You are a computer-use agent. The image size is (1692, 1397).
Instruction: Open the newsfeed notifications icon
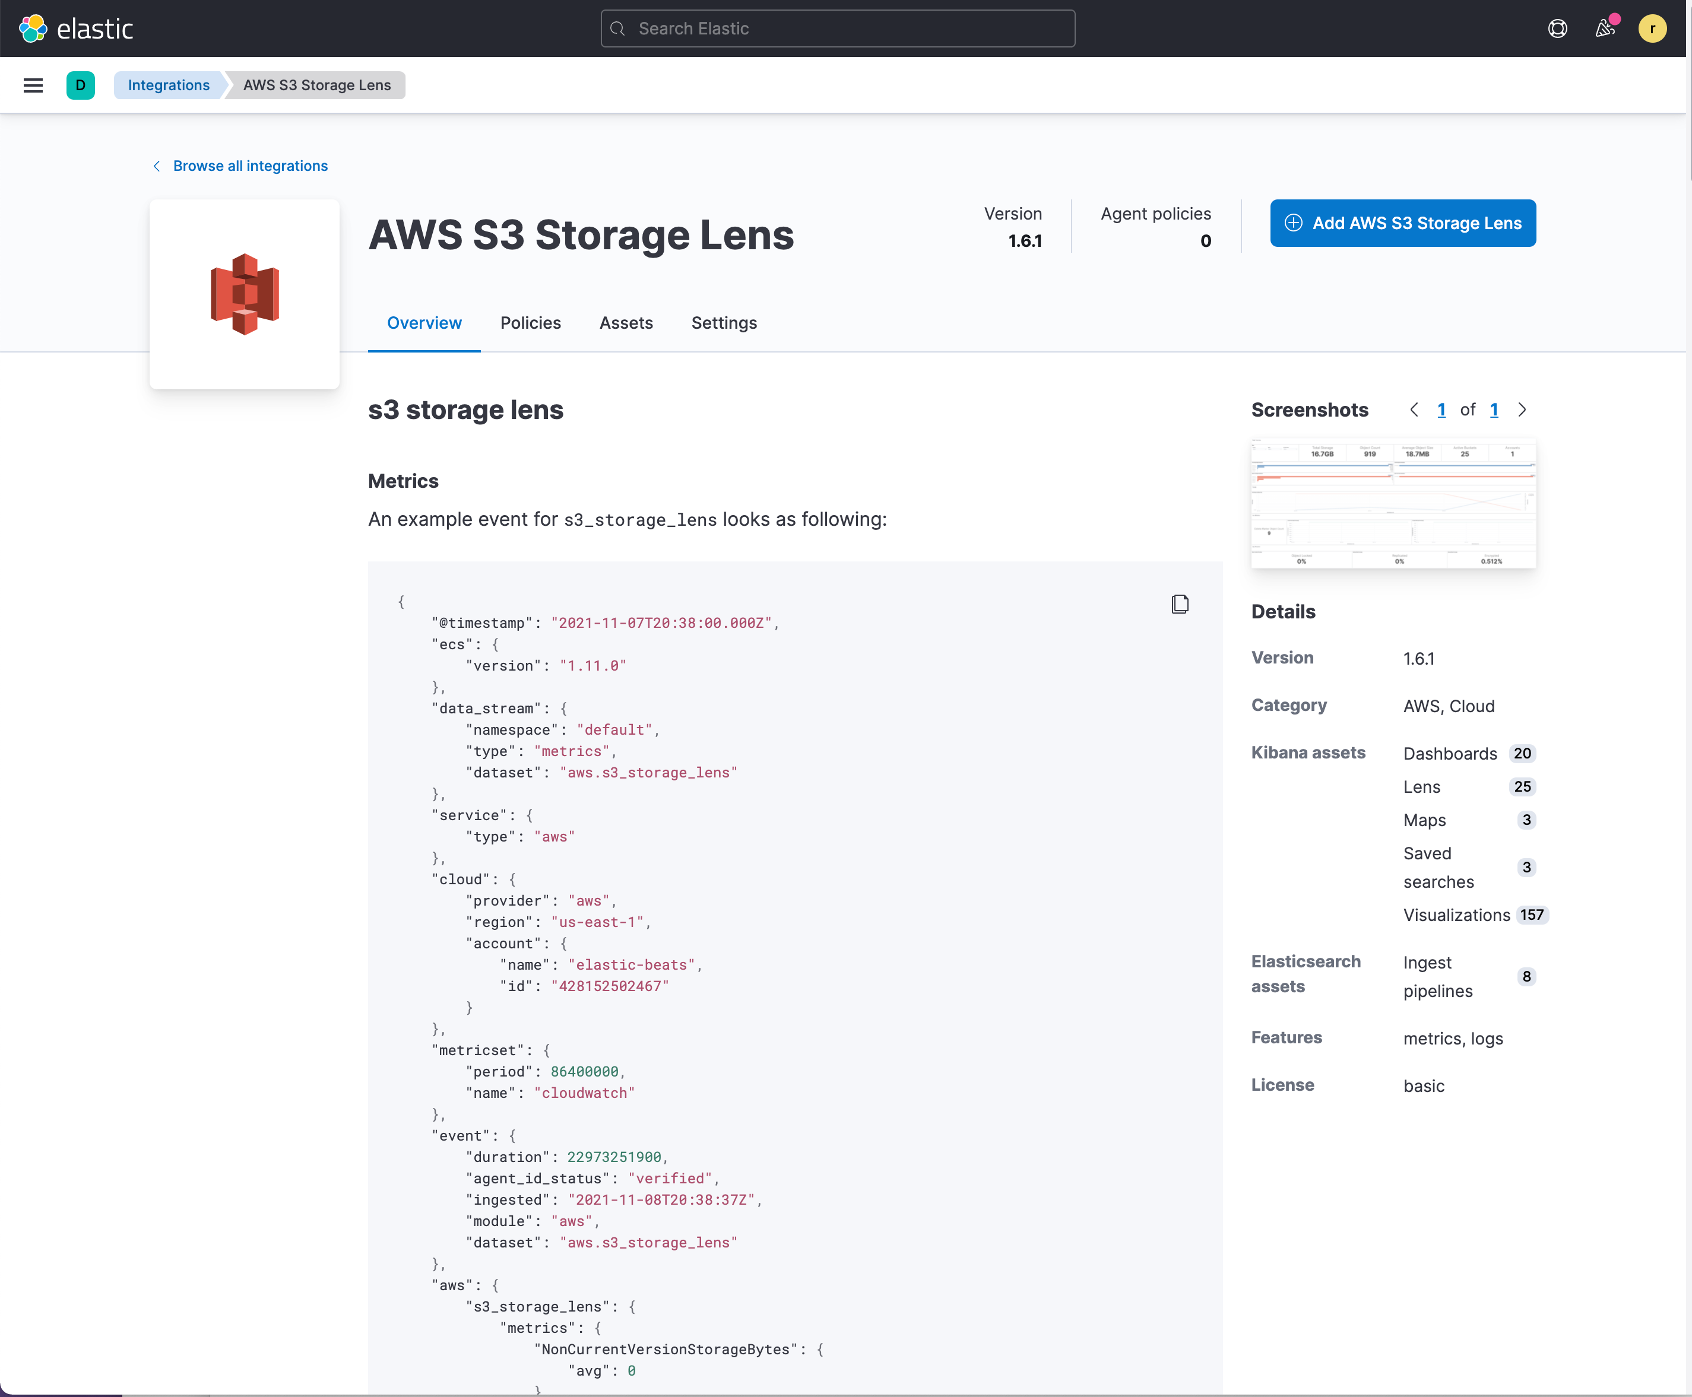point(1605,29)
